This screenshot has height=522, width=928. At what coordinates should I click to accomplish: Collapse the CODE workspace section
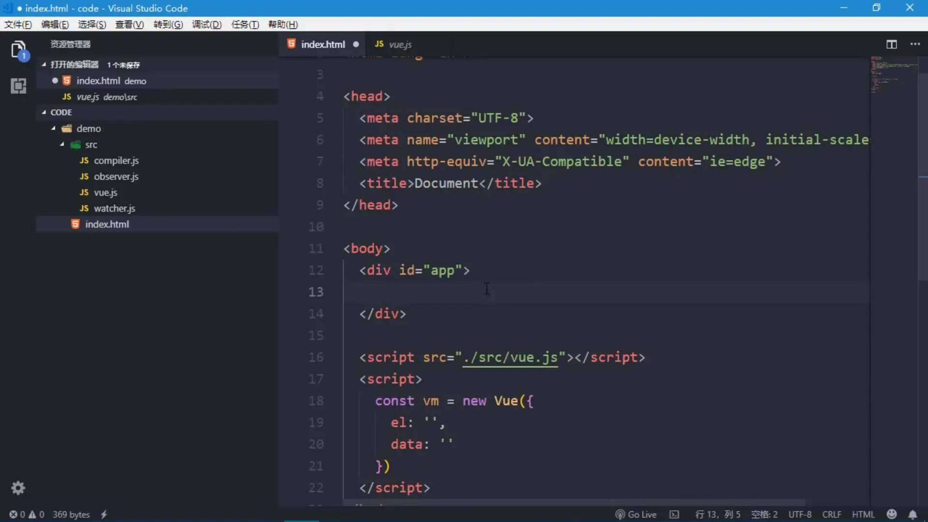pos(44,112)
